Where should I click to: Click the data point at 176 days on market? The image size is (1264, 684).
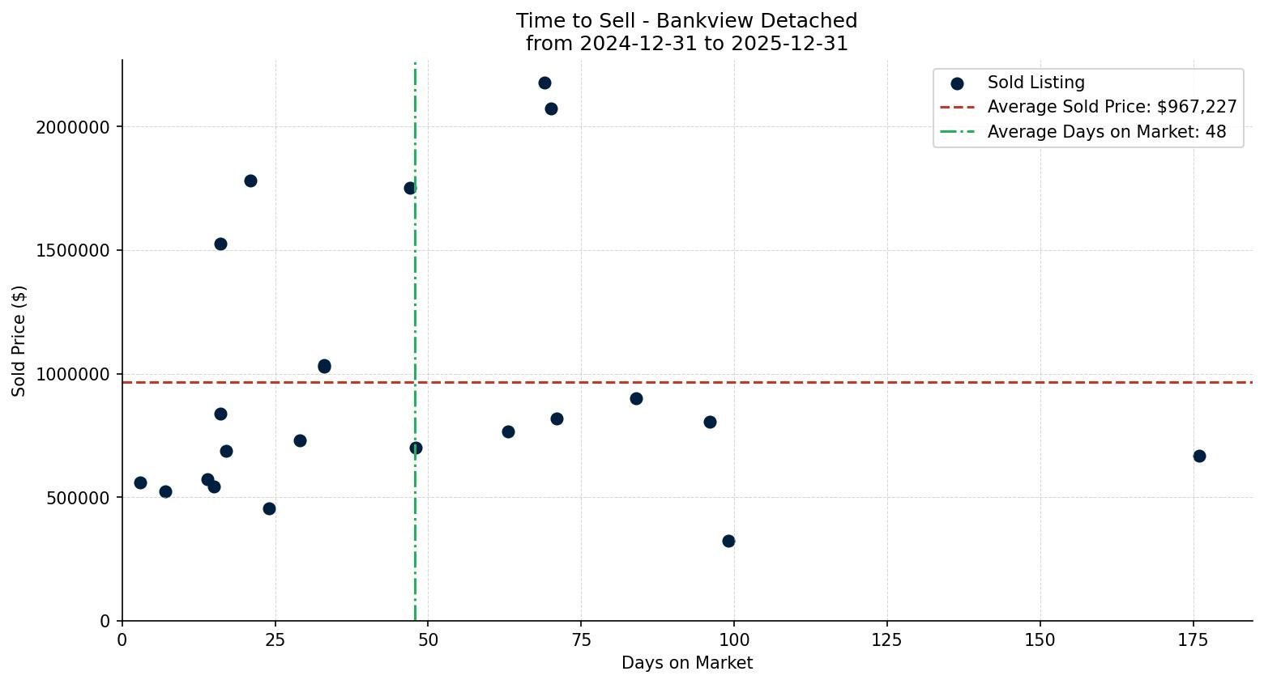pos(1198,457)
